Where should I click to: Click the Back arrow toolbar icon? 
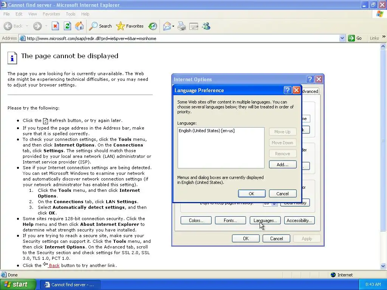pos(8,26)
